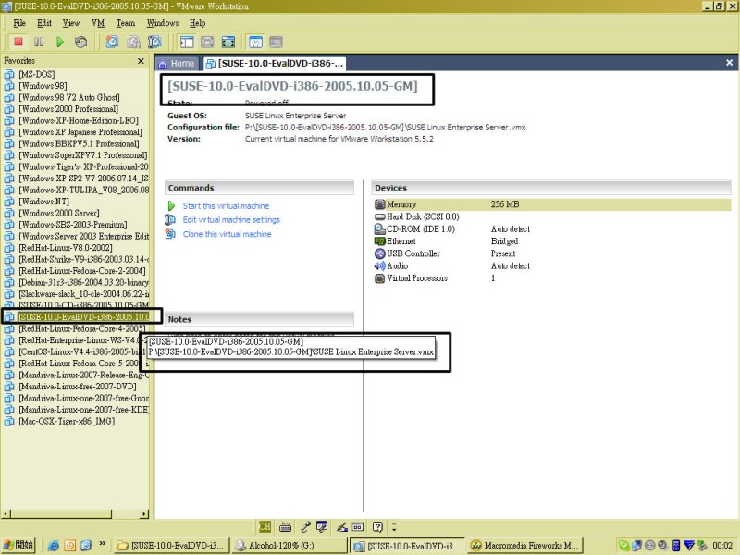Select [Mandriva-Linux-free-2007-DVD] favorite
This screenshot has width=740, height=555.
[78, 387]
